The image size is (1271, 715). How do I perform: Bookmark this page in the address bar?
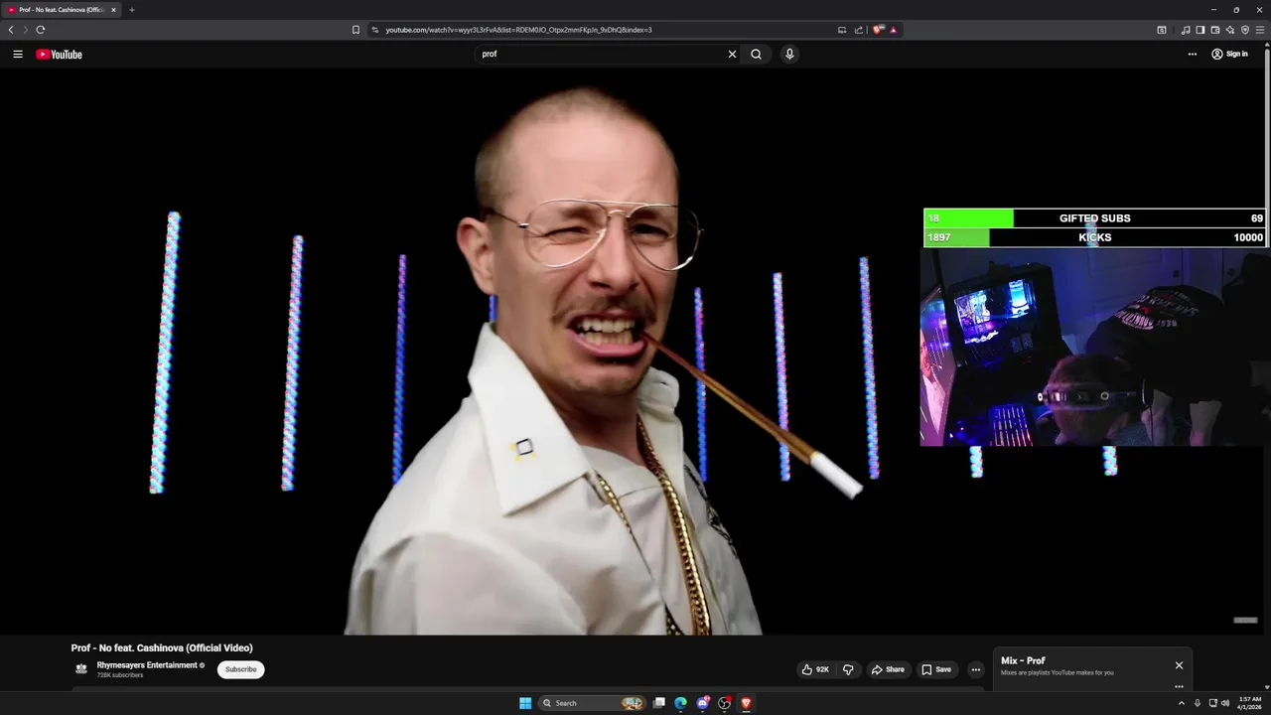355,30
